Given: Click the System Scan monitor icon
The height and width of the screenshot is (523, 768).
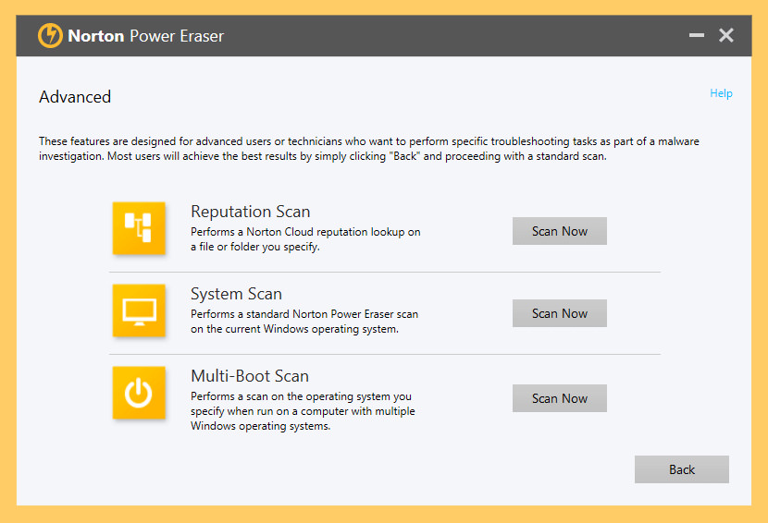Looking at the screenshot, I should 139,310.
